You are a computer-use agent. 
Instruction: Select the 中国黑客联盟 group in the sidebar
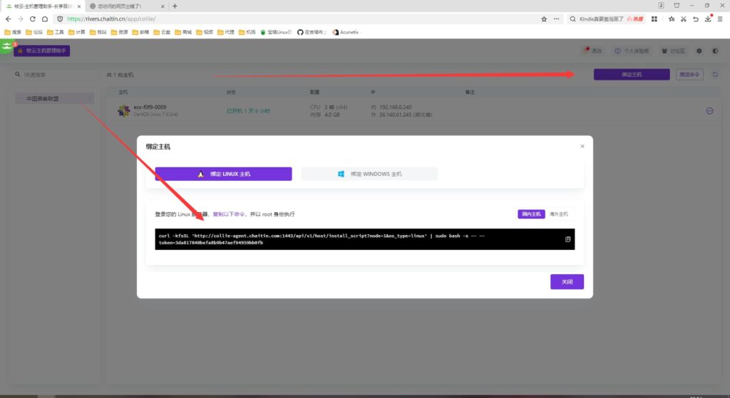coord(54,98)
